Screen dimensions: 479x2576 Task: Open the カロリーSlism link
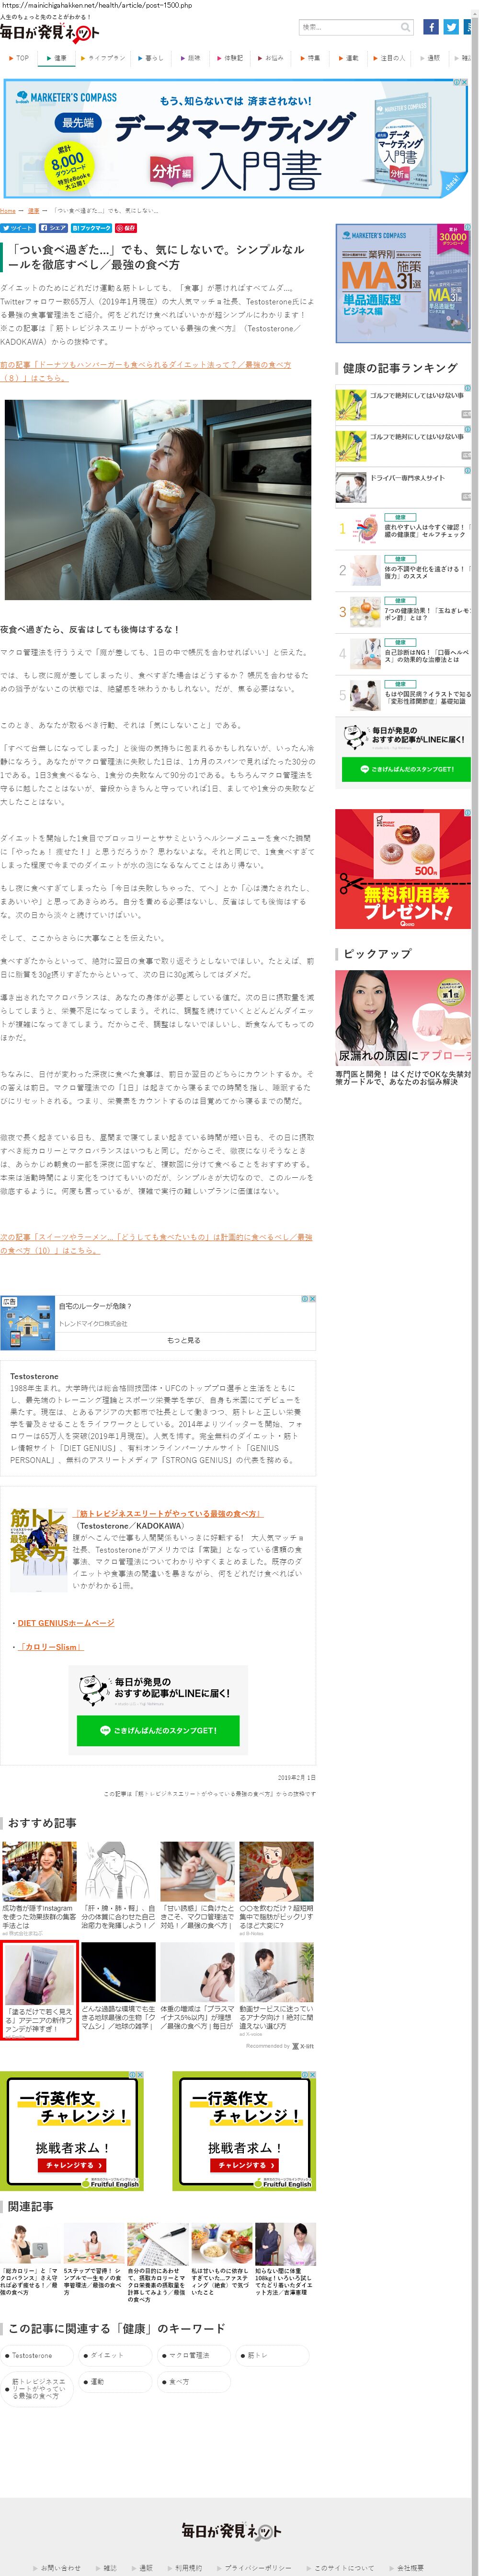pos(50,1646)
